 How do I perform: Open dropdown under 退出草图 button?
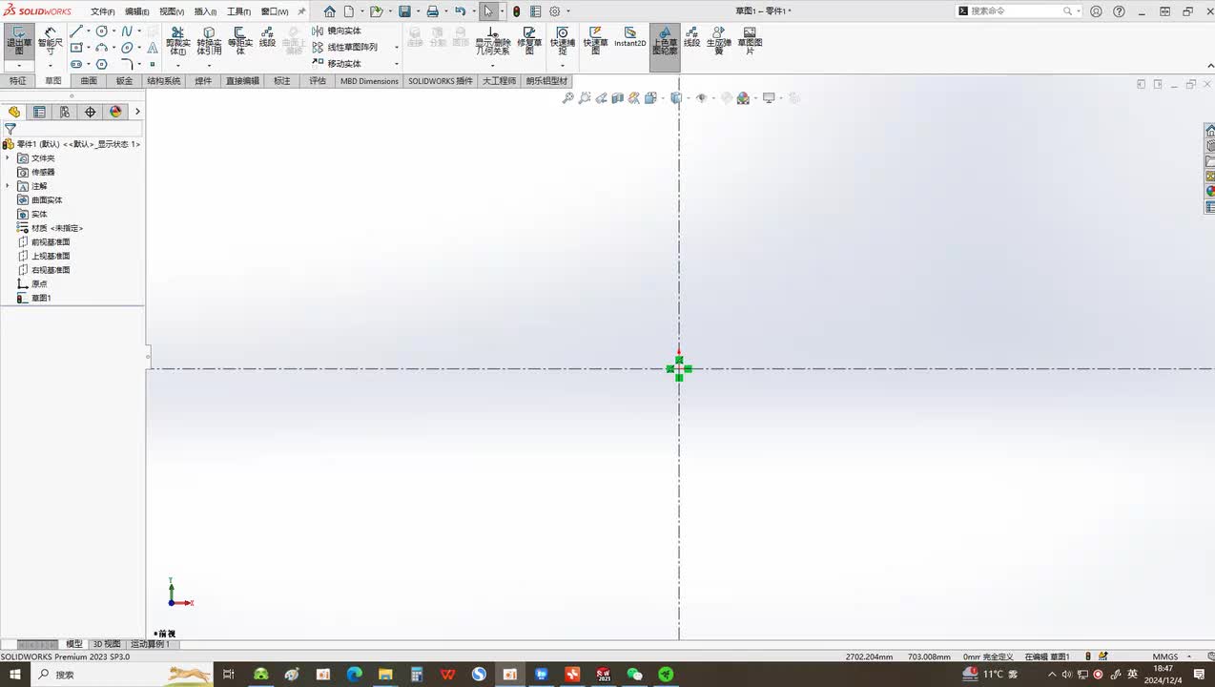18,66
